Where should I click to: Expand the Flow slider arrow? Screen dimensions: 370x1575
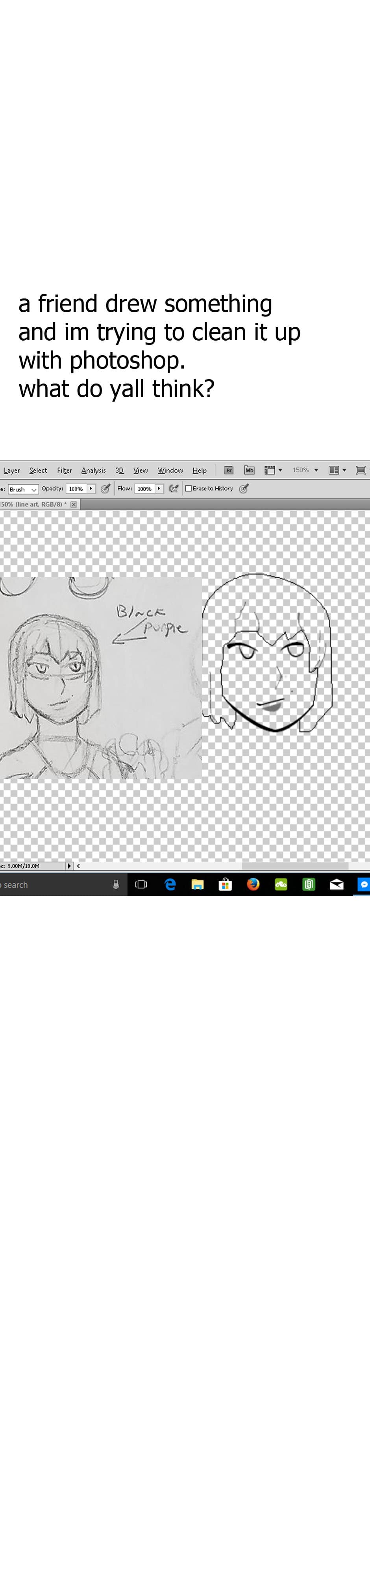pos(159,489)
